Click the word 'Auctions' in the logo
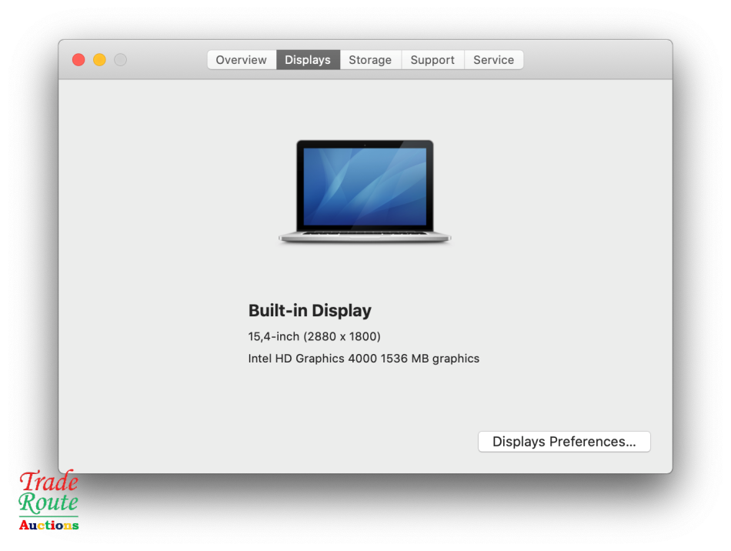 point(48,526)
